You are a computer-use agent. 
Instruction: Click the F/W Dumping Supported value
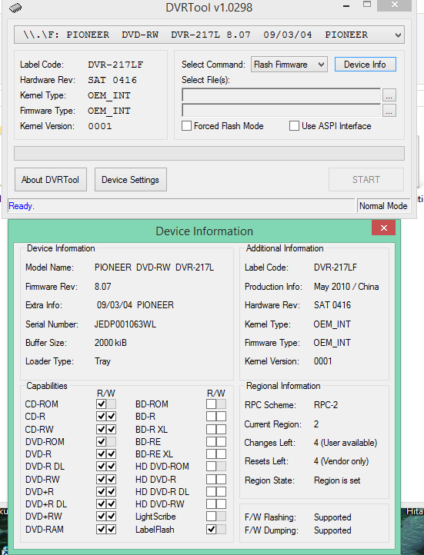click(332, 530)
